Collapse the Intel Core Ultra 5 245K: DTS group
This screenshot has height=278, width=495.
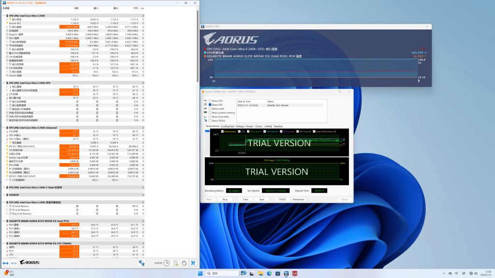[x=3, y=83]
